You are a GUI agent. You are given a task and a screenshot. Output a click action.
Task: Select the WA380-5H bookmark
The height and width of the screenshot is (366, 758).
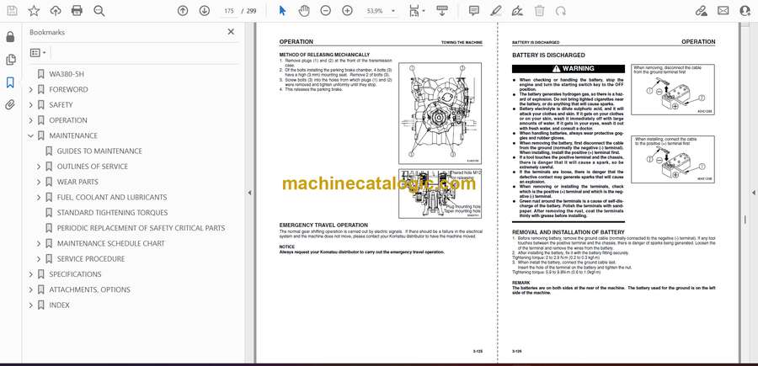pos(67,74)
